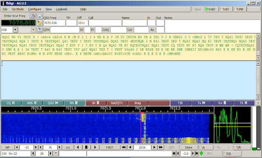Toggle the bottom T/R checkbox
This screenshot has width=262, height=158.
tap(242, 147)
